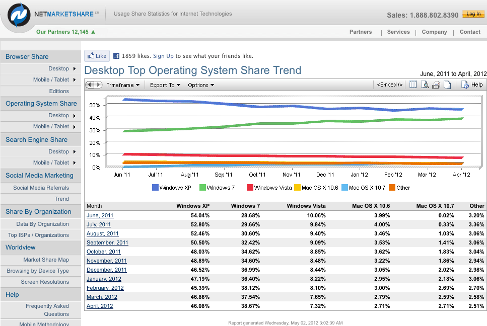Screen dimensions: 487x326
Task: Click the Log In button
Action: 473,14
